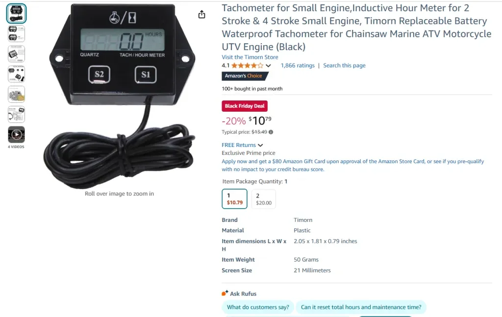Ask Rufus 'What do customers say?'

tap(258, 307)
